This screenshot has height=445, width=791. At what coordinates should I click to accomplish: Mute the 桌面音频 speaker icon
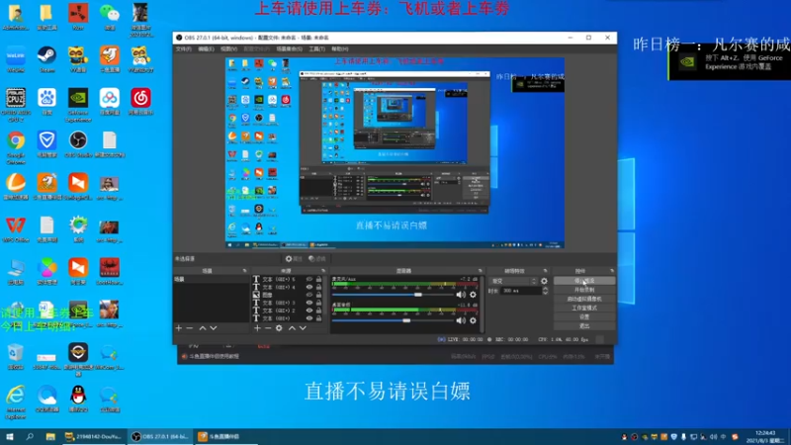461,320
